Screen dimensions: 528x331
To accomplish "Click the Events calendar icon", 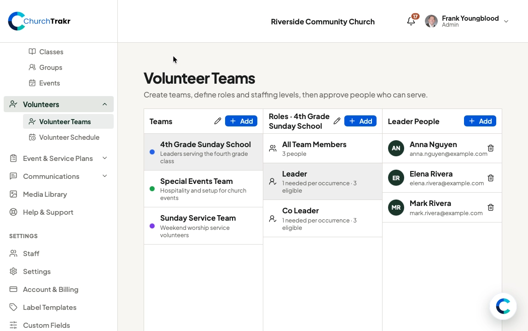I will [x=32, y=83].
